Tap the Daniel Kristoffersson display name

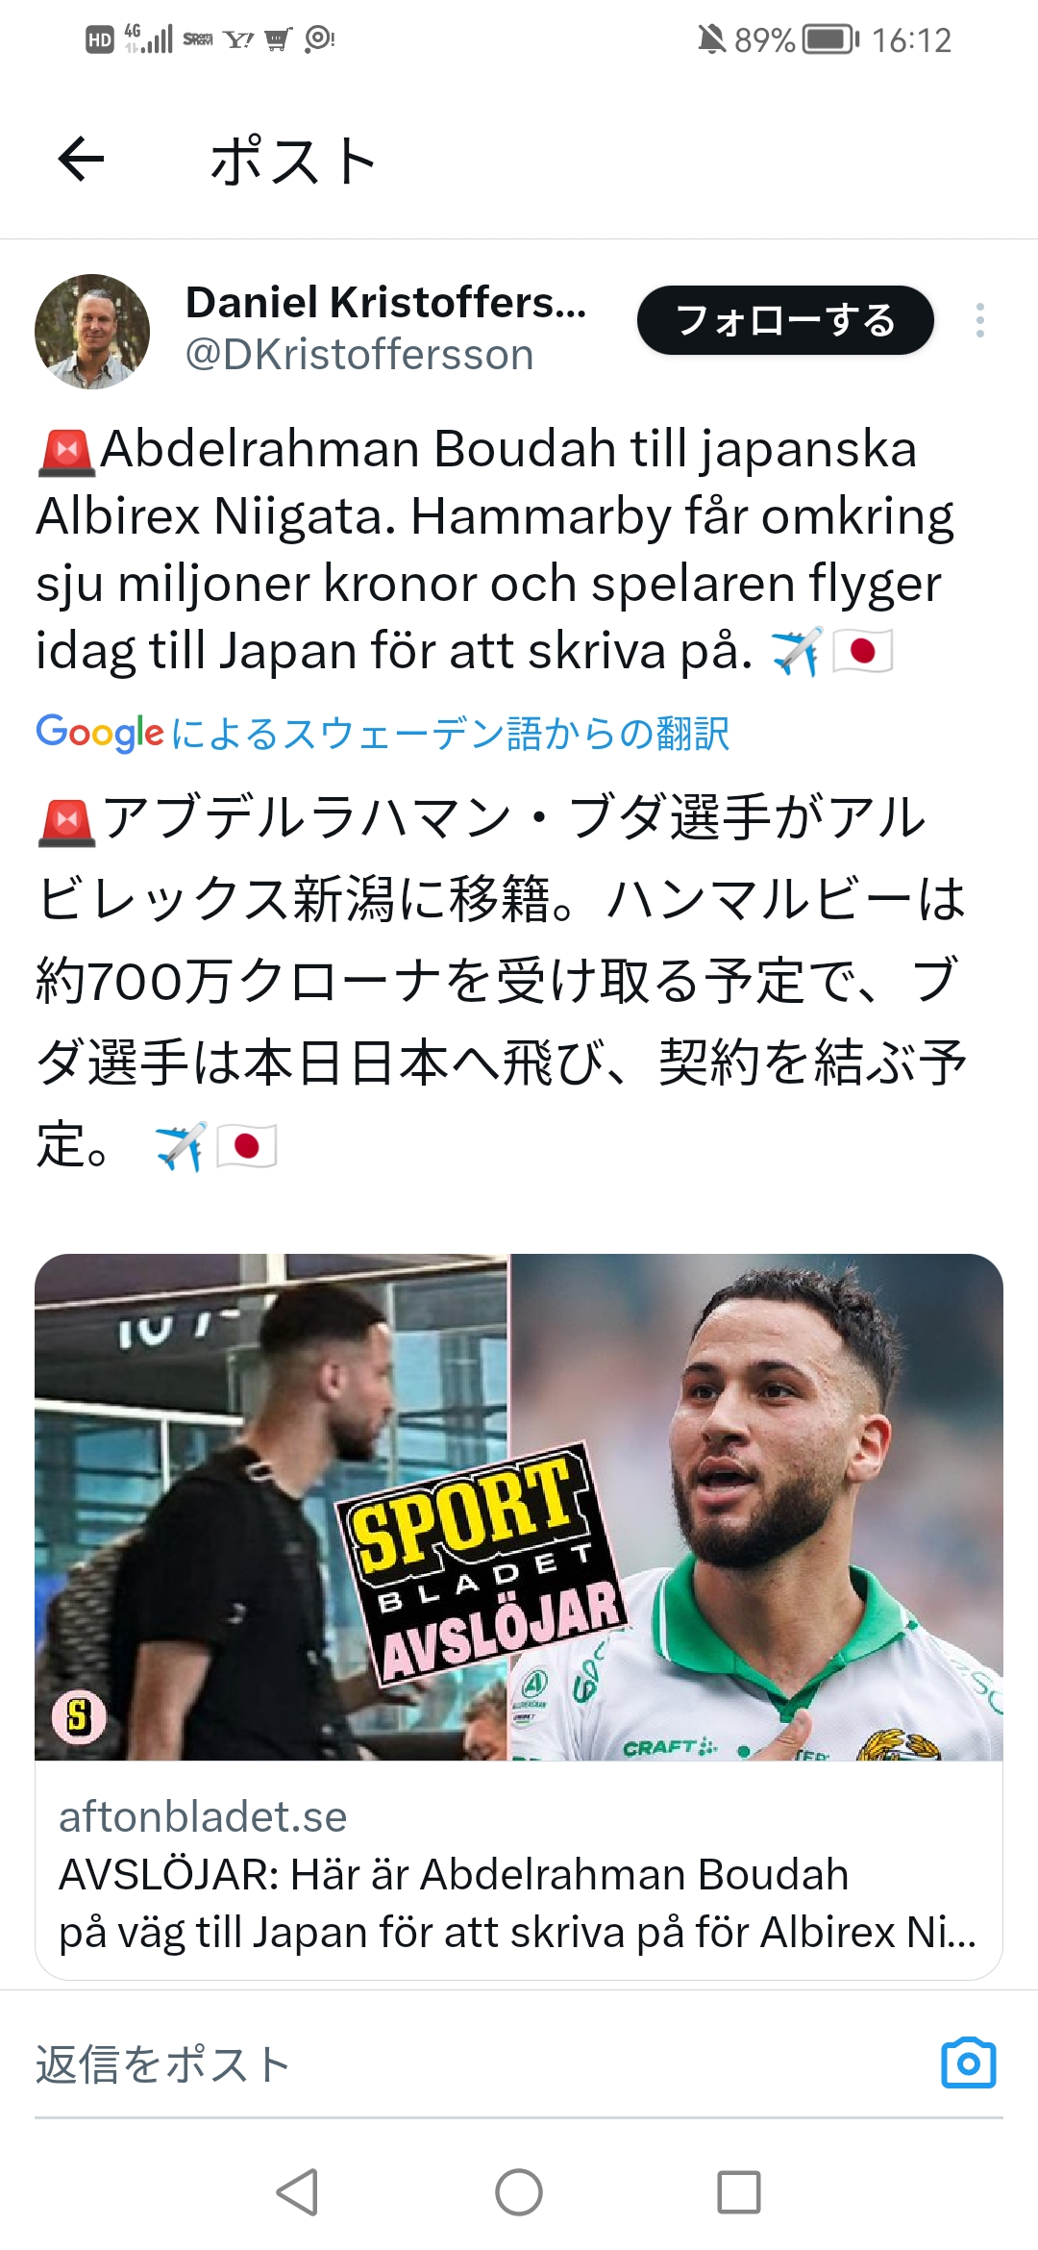pos(385,302)
